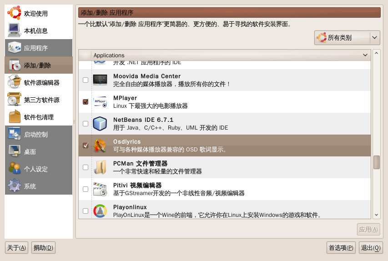This screenshot has width=388, height=261.
Task: Click the 捐助(D) button
Action: click(43, 248)
